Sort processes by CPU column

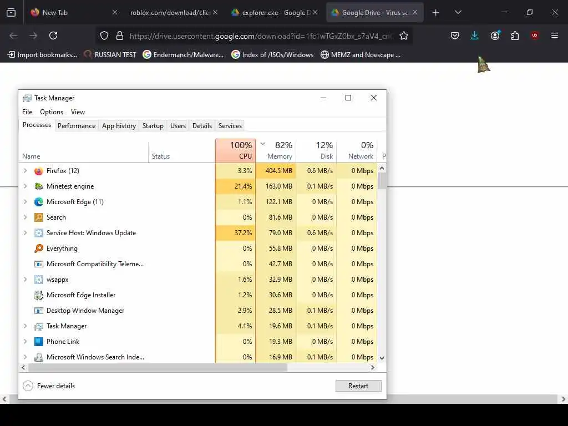235,151
